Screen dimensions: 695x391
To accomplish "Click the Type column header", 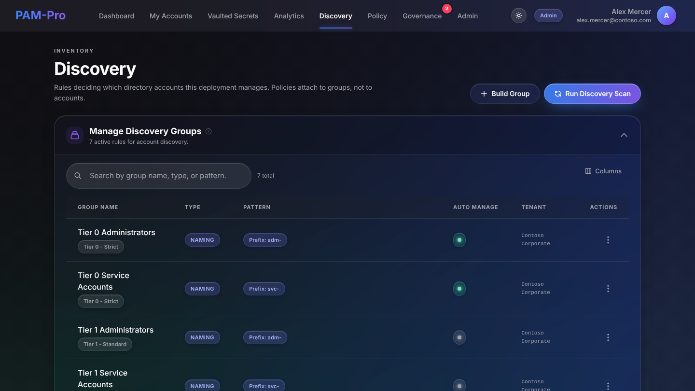I will [193, 207].
